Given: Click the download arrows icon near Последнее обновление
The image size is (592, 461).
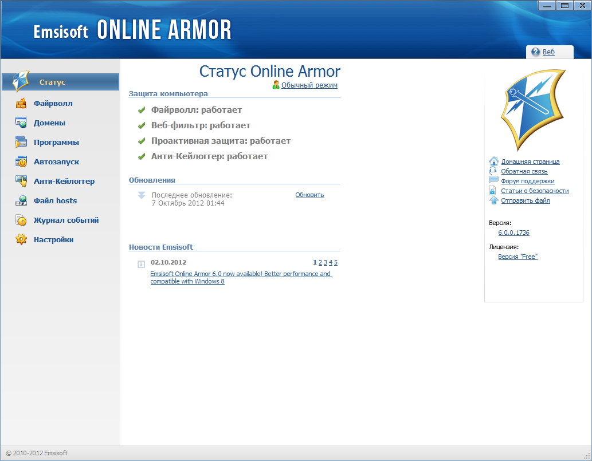Looking at the screenshot, I should point(142,195).
